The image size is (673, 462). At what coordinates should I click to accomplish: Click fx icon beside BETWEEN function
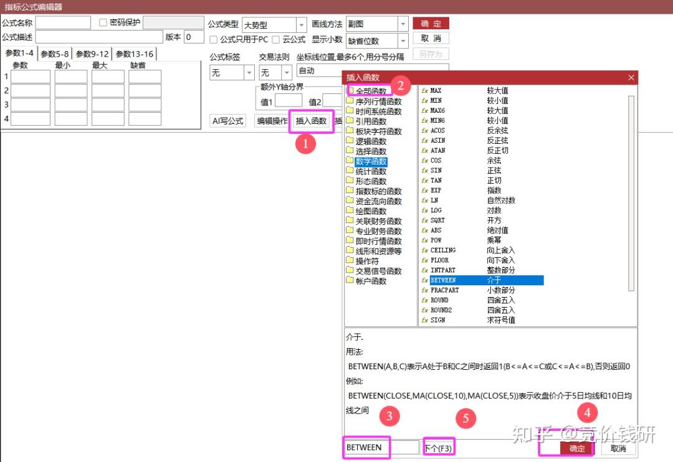pos(424,281)
